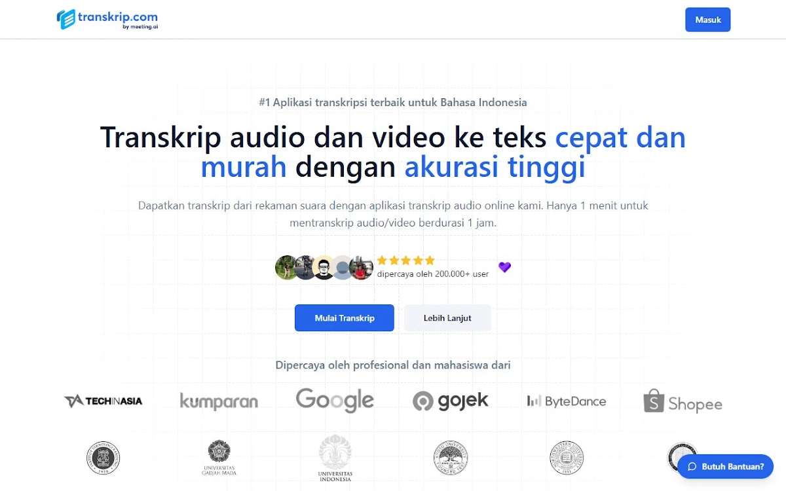Select the cyclist user avatar
The image size is (786, 491).
pyautogui.click(x=305, y=268)
